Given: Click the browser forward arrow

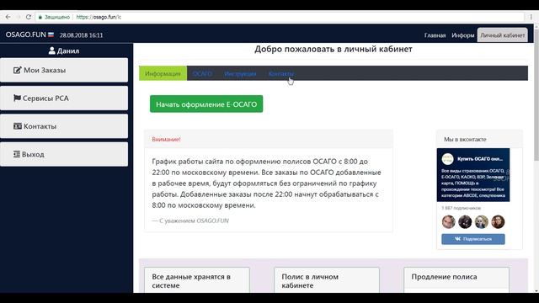Looking at the screenshot, I should (19, 17).
